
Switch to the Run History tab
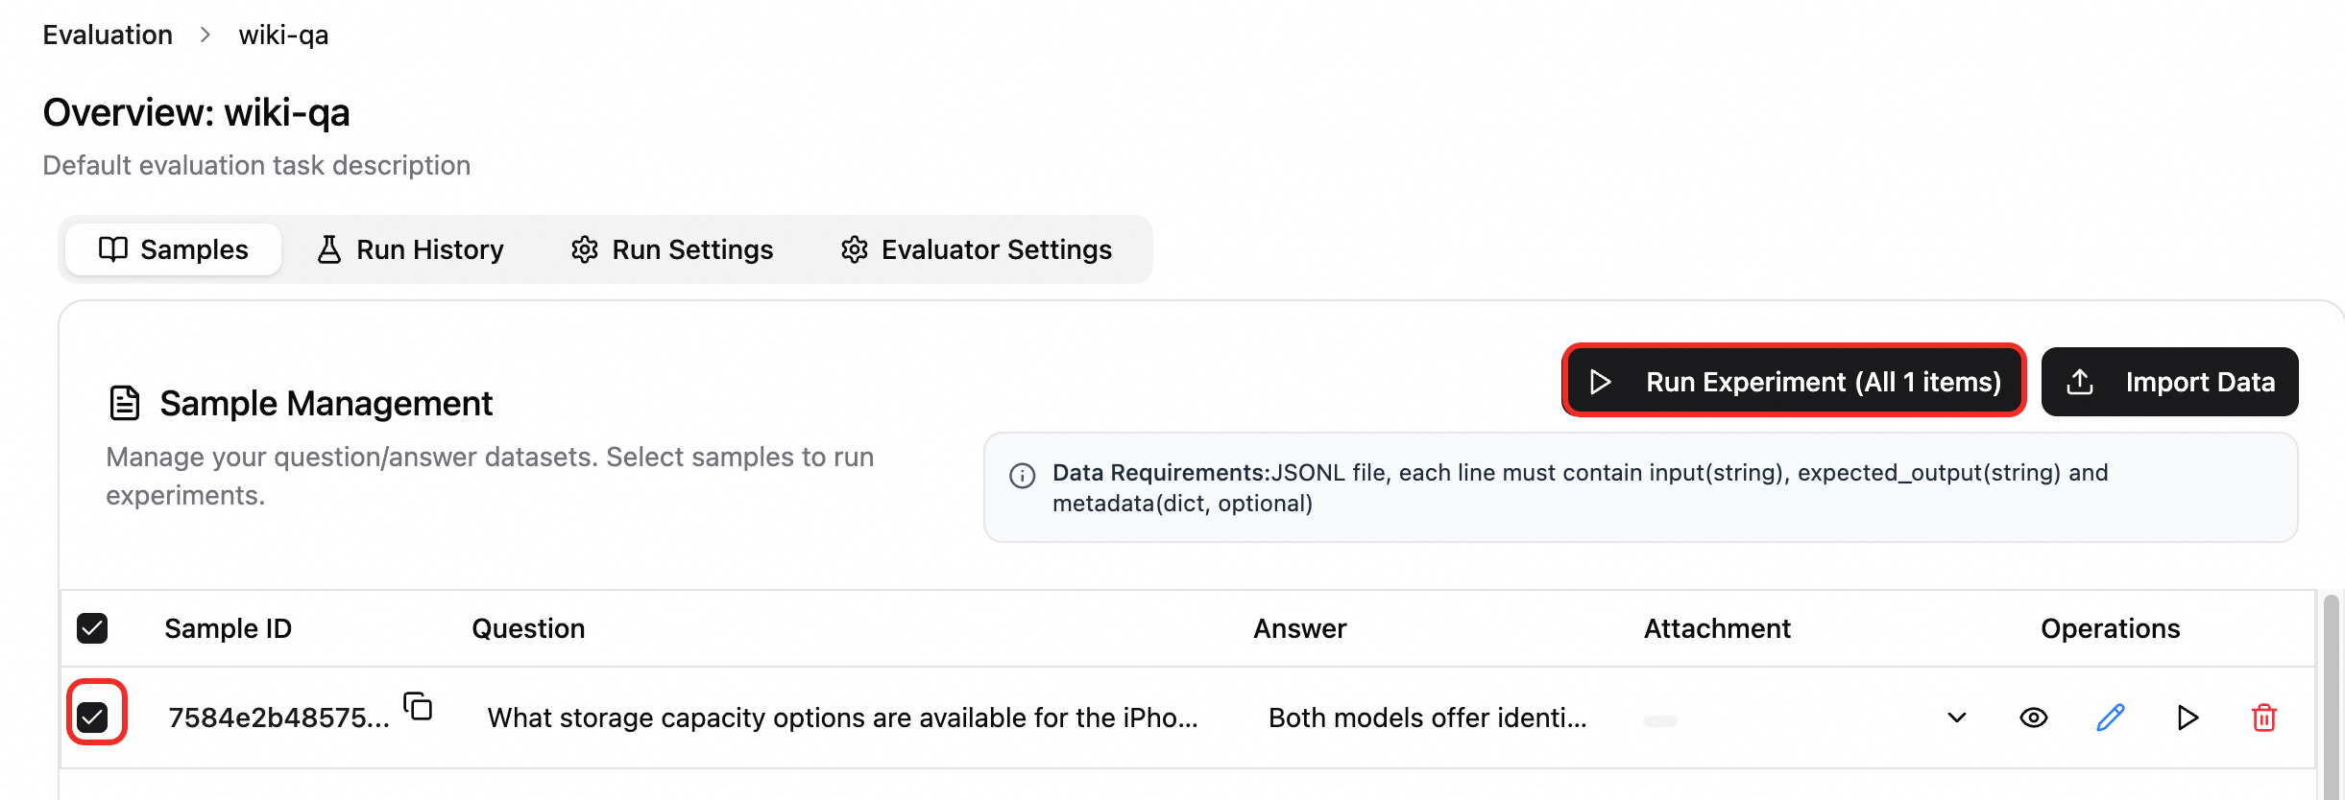(x=410, y=249)
